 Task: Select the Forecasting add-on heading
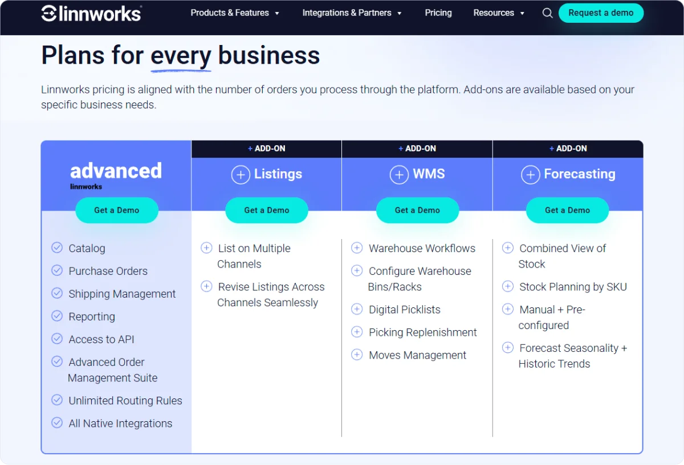(580, 174)
